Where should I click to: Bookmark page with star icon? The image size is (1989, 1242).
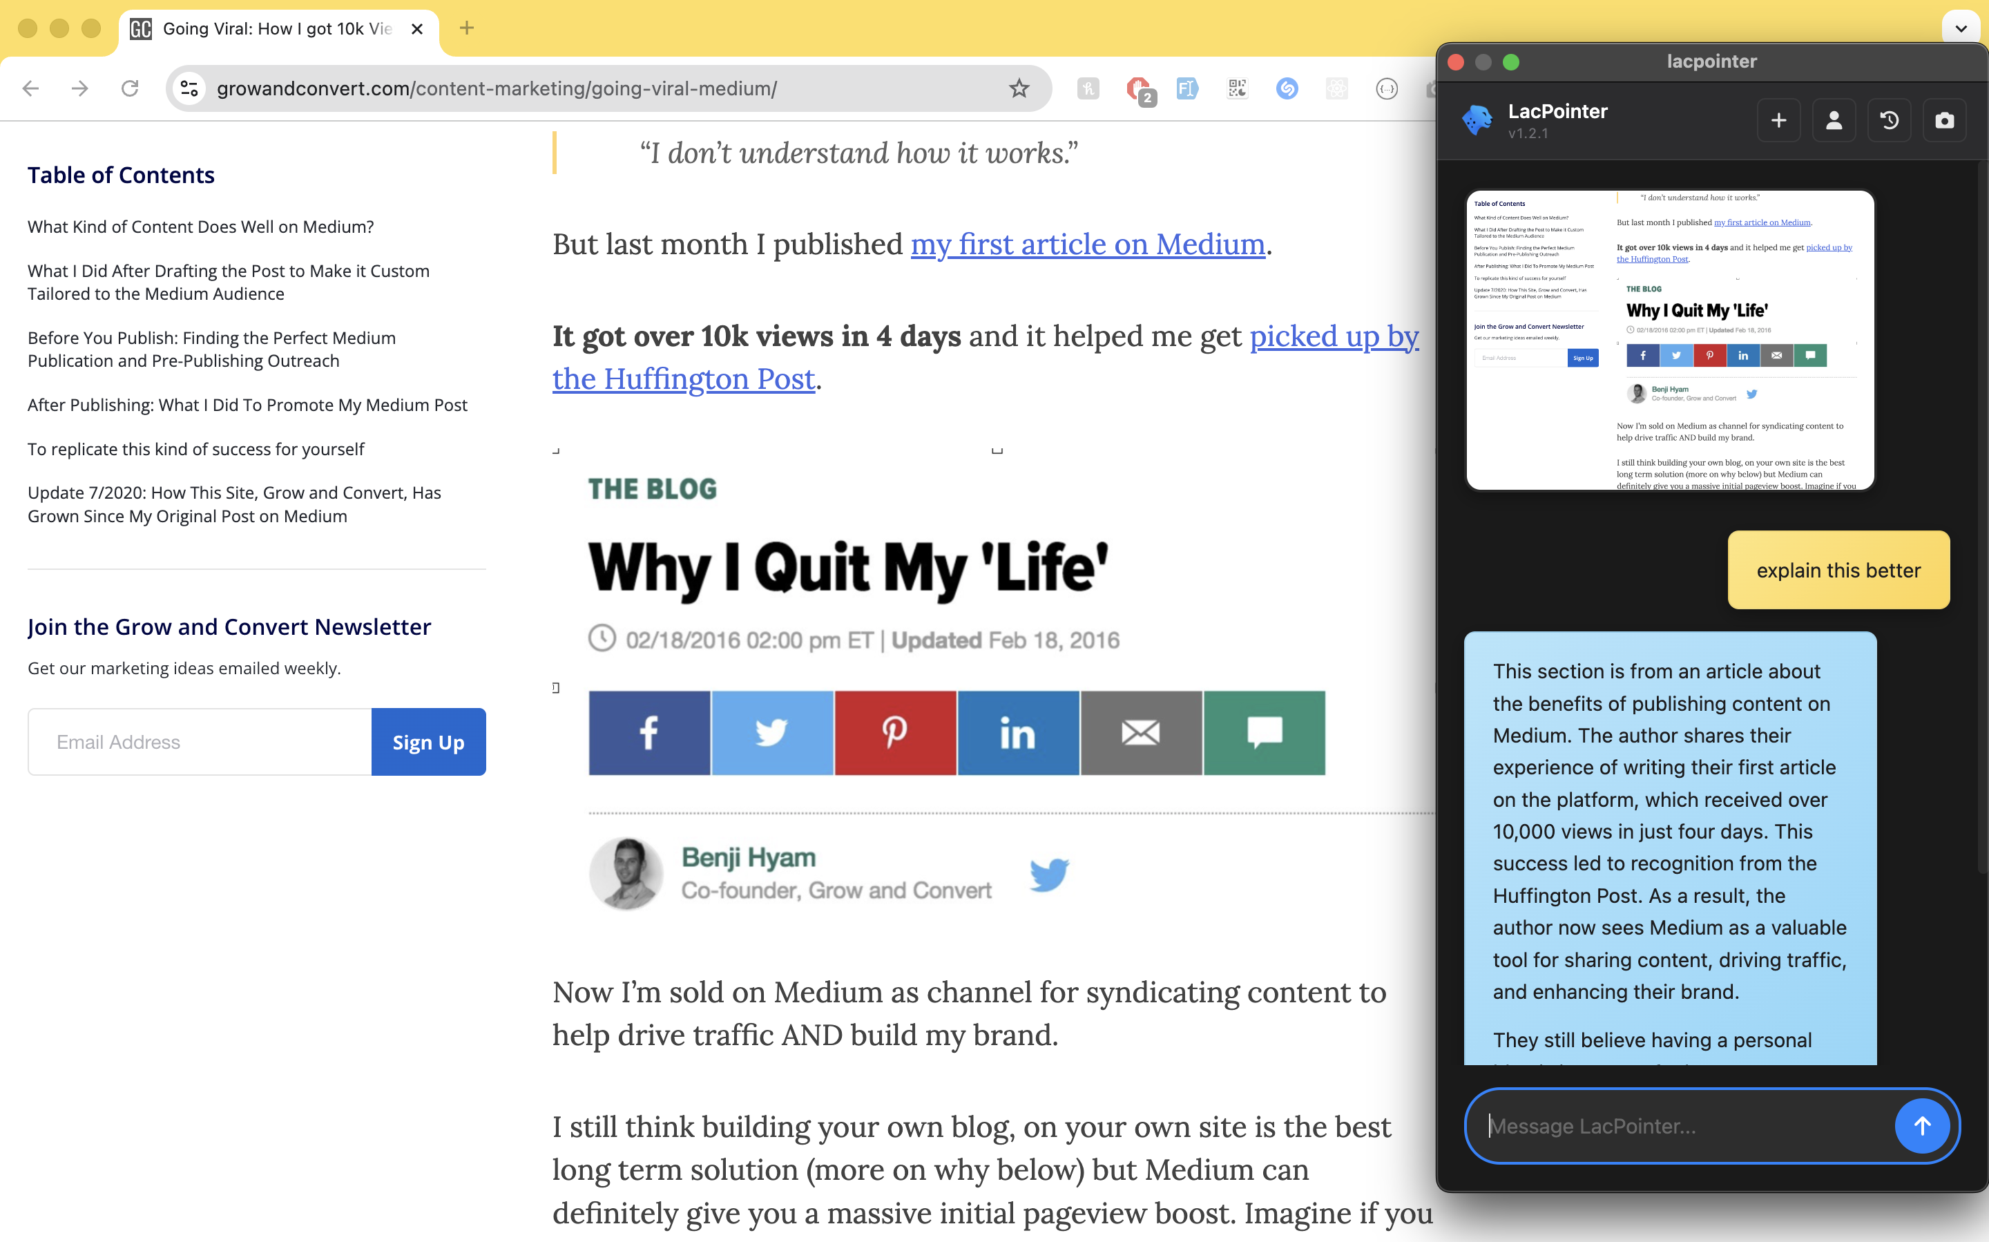pos(1018,88)
